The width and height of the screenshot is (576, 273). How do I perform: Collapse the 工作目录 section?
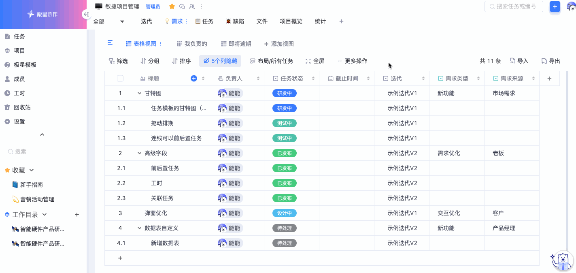click(45, 215)
